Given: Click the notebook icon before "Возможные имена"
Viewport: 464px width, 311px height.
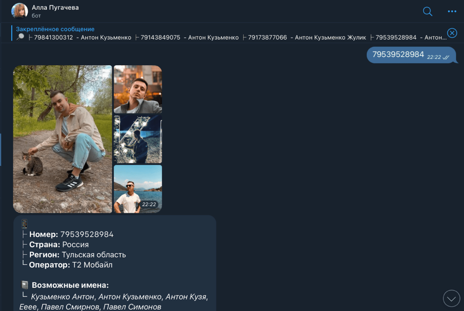Looking at the screenshot, I should 25,285.
